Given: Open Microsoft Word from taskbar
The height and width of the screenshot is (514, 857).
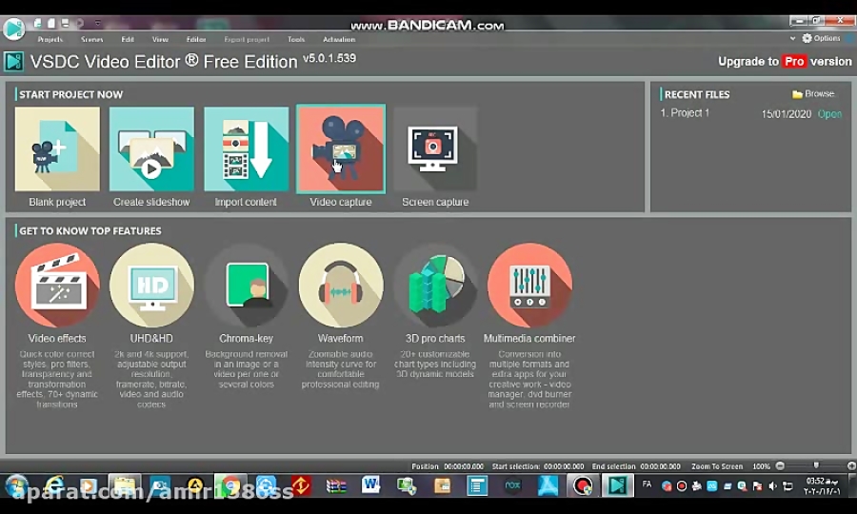Looking at the screenshot, I should (x=371, y=484).
